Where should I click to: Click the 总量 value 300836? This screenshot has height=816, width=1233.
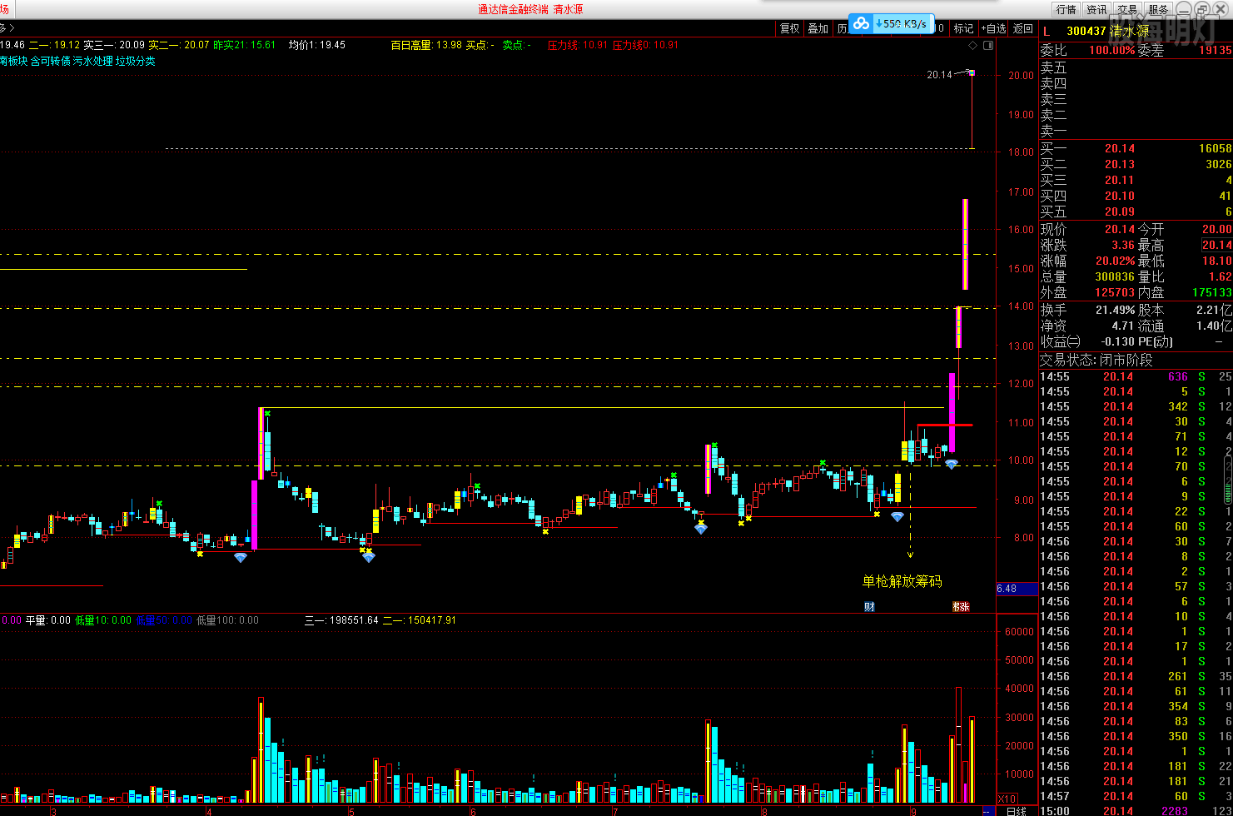point(1115,276)
